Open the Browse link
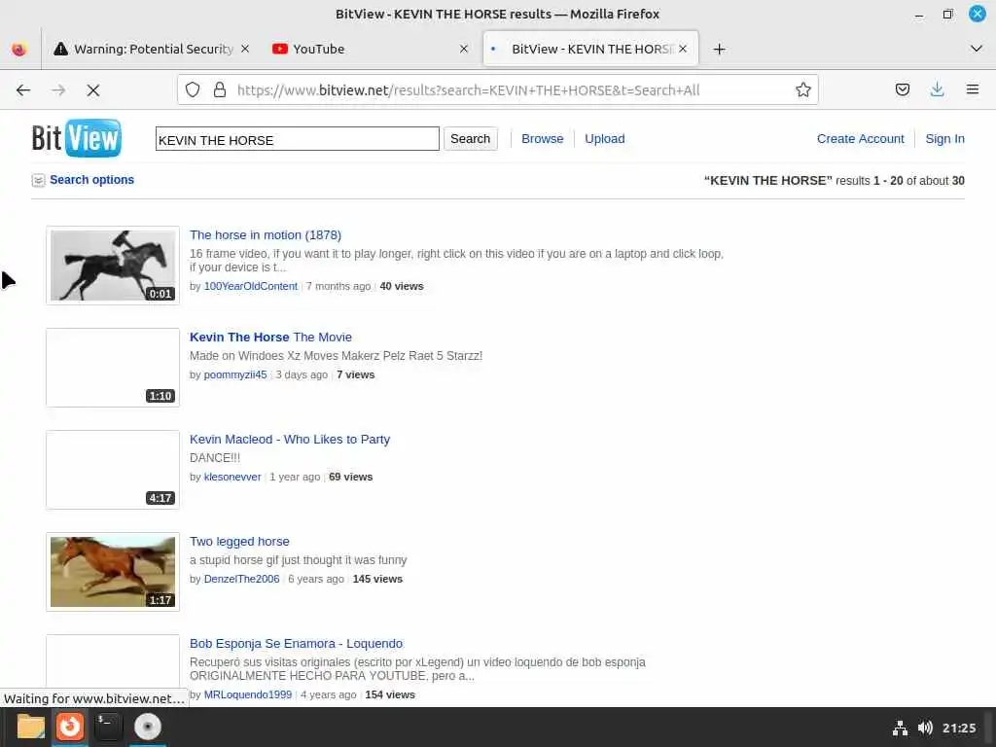This screenshot has height=747, width=996. pyautogui.click(x=542, y=139)
